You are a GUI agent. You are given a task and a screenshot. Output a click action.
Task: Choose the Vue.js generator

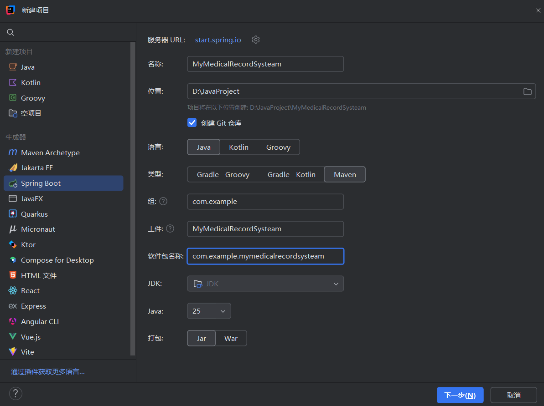click(x=31, y=337)
